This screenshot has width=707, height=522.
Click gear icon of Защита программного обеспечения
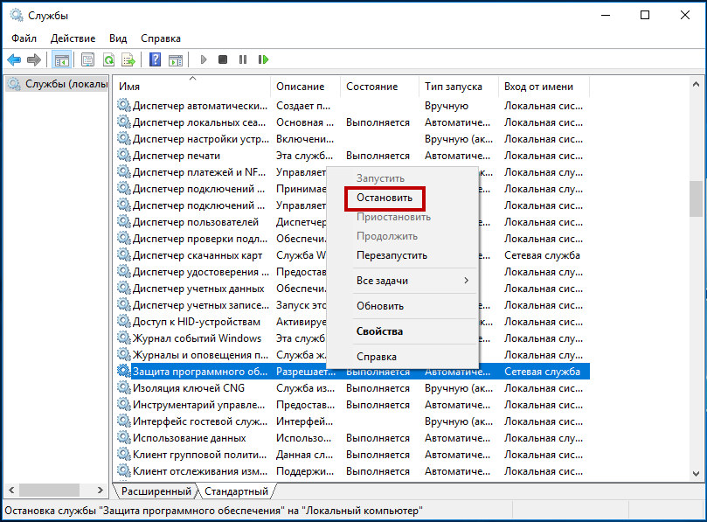tap(123, 372)
